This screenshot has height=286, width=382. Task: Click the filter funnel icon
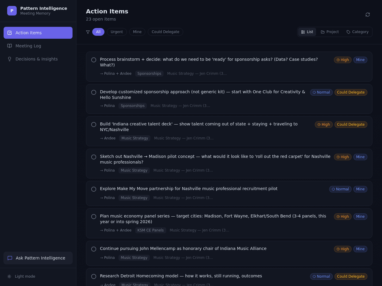(88, 32)
